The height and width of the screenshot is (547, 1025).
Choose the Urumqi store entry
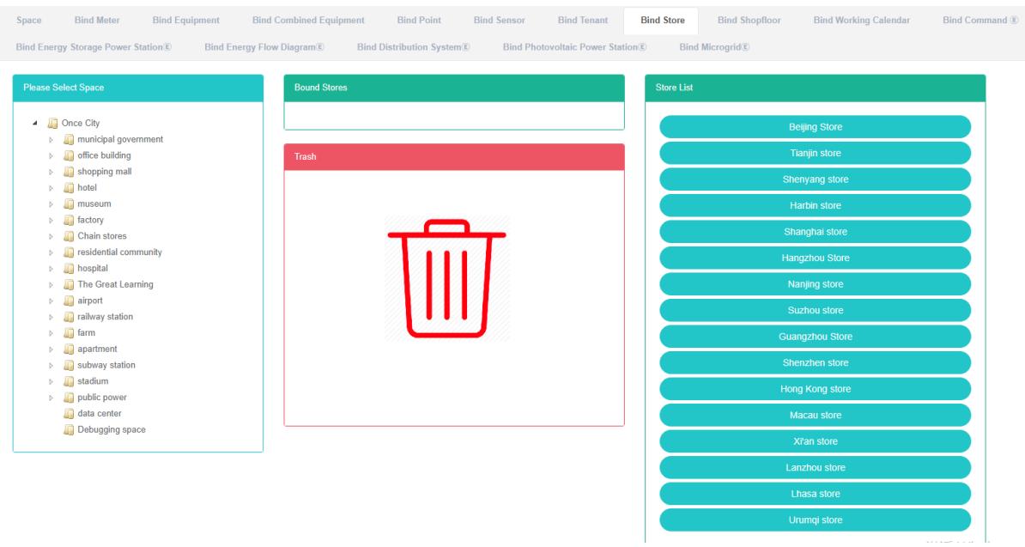point(815,520)
